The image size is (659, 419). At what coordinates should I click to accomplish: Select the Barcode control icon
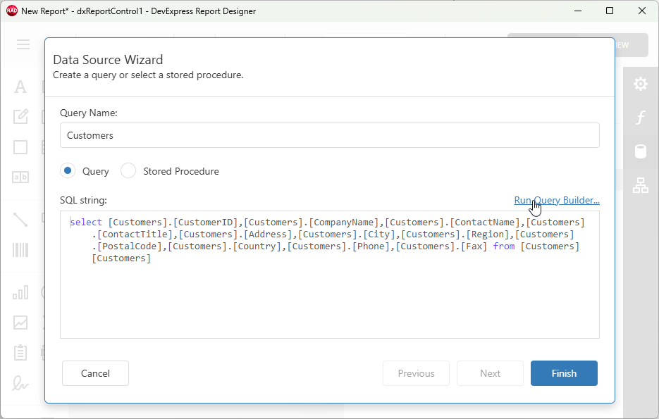20,250
